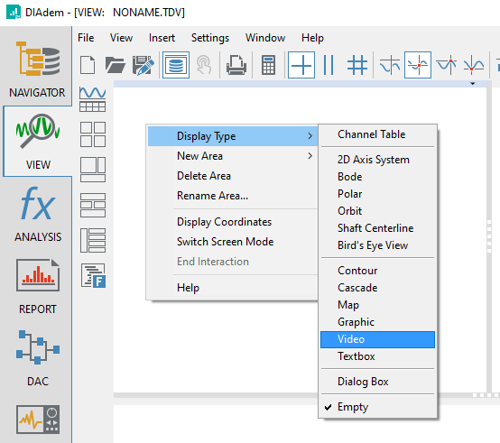Viewport: 500px width, 443px height.
Task: Open the Settings menu
Action: pos(210,38)
